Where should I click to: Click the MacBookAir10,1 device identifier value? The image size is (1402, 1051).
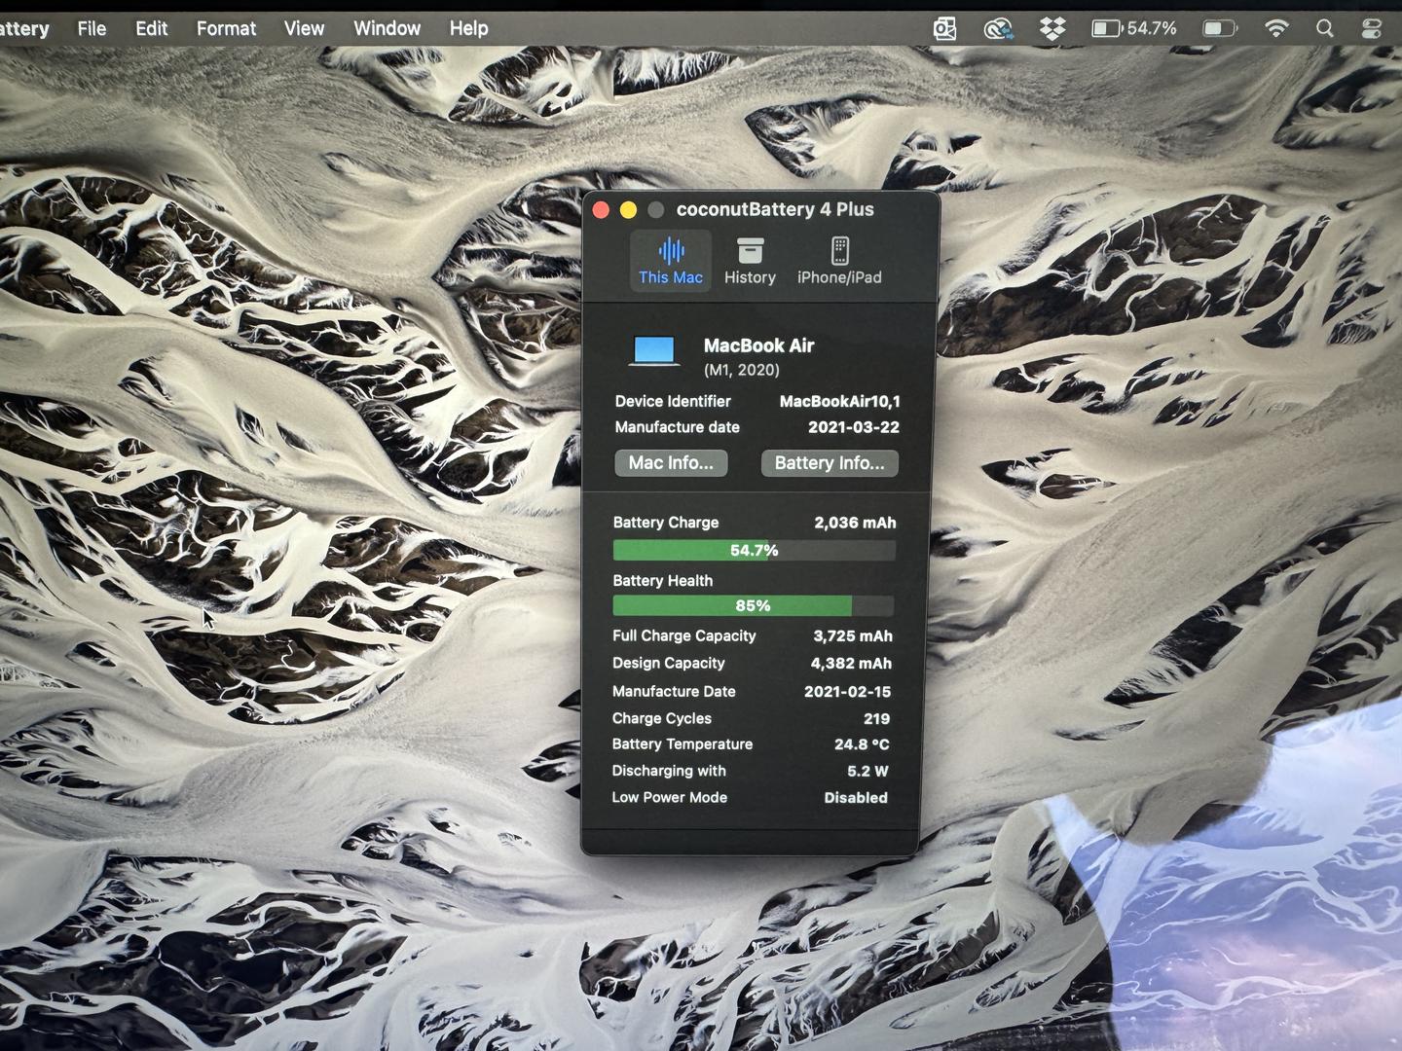point(839,401)
